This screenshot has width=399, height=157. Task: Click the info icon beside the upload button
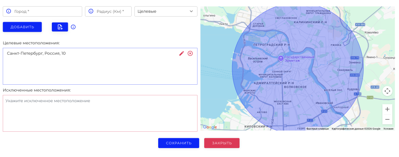pos(73,27)
